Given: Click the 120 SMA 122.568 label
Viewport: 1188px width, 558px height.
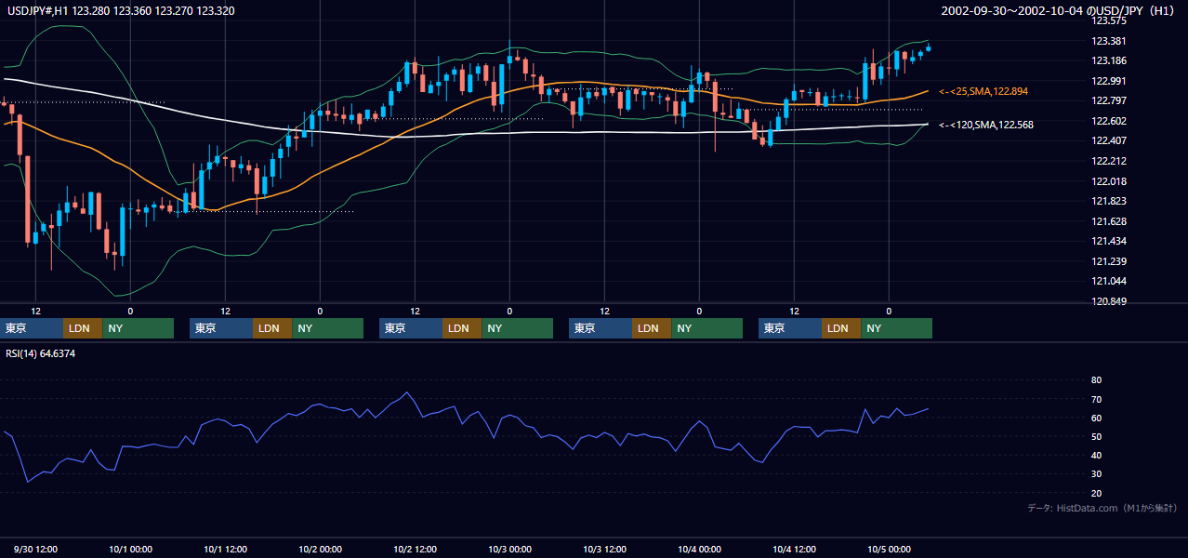Looking at the screenshot, I should point(985,125).
